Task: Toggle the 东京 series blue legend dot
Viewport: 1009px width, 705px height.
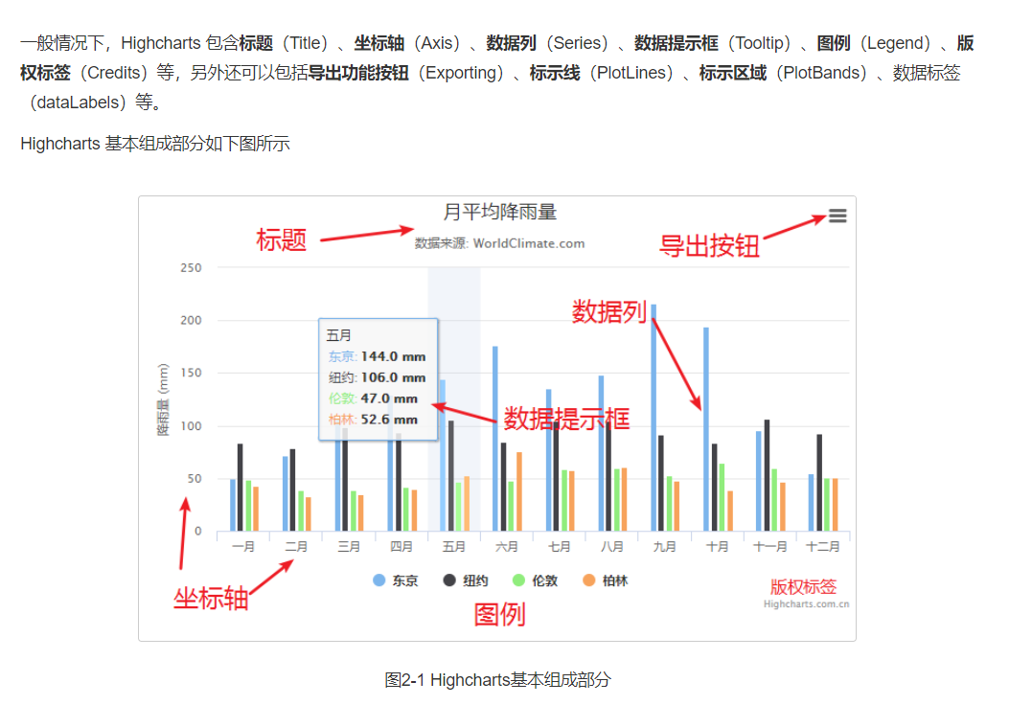Action: 379,580
